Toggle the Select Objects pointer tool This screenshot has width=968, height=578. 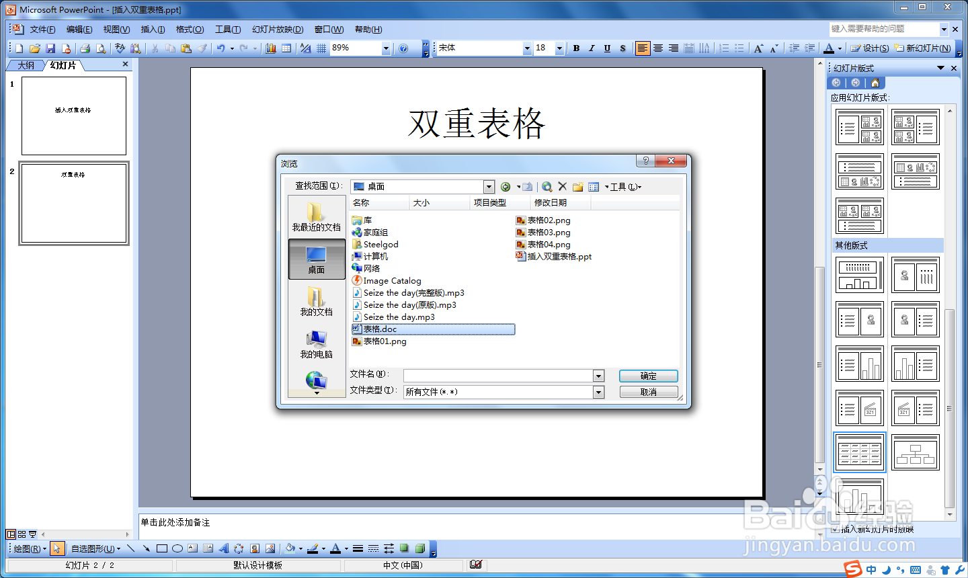pos(57,548)
